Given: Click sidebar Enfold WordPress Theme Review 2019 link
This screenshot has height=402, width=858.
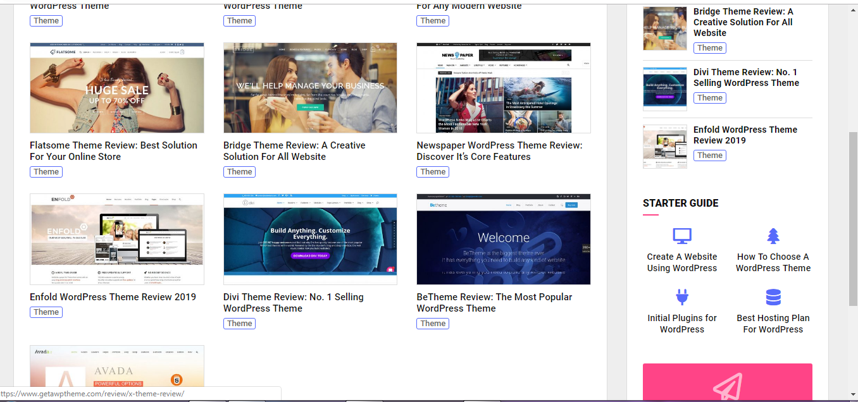Looking at the screenshot, I should (x=745, y=135).
